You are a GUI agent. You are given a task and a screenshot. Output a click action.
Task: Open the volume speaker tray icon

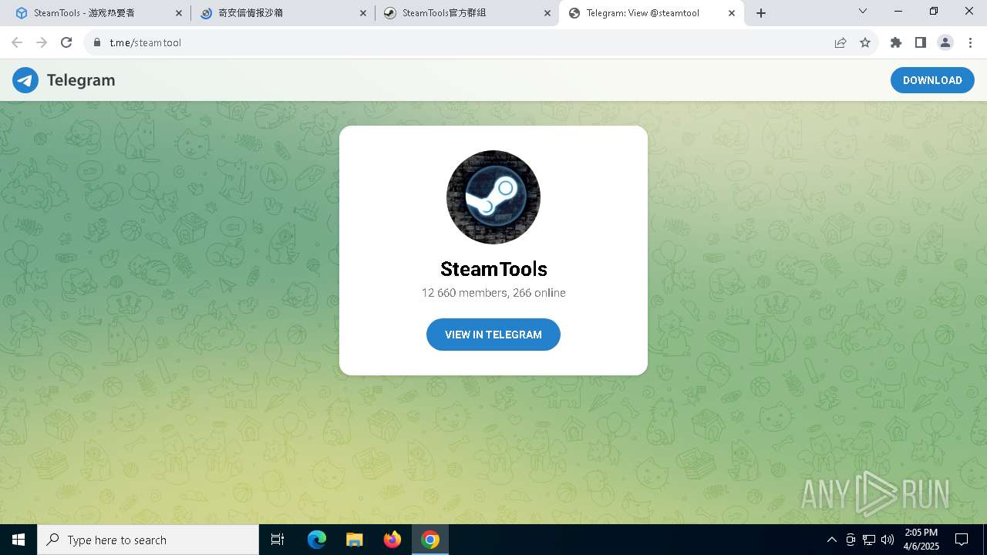tap(888, 540)
